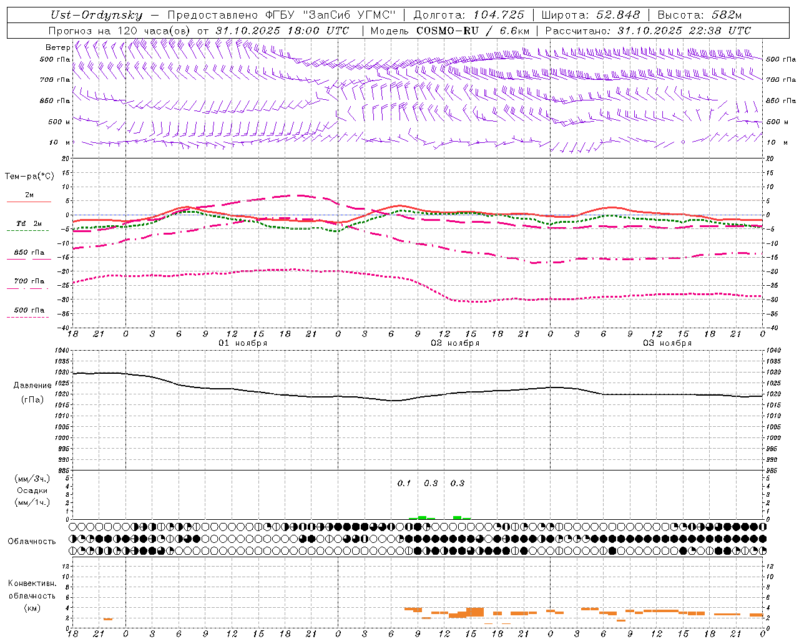Click the date label 02 ноября
Screen dimensions: 799x639
(455, 343)
